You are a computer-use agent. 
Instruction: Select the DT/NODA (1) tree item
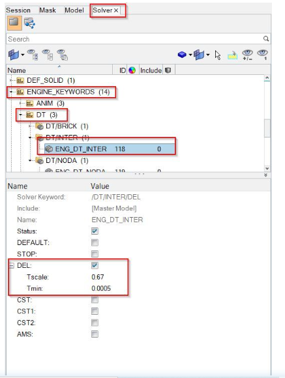[67, 160]
